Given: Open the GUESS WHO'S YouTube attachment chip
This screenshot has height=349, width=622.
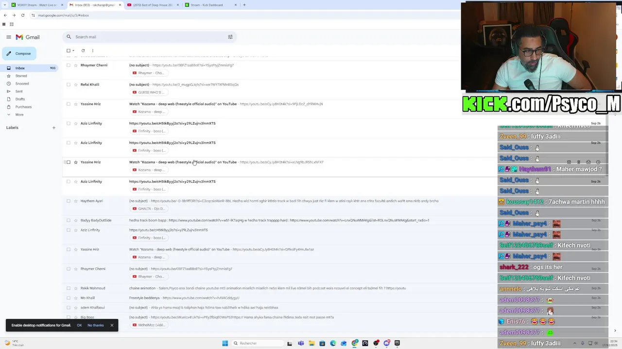Looking at the screenshot, I should [149, 92].
